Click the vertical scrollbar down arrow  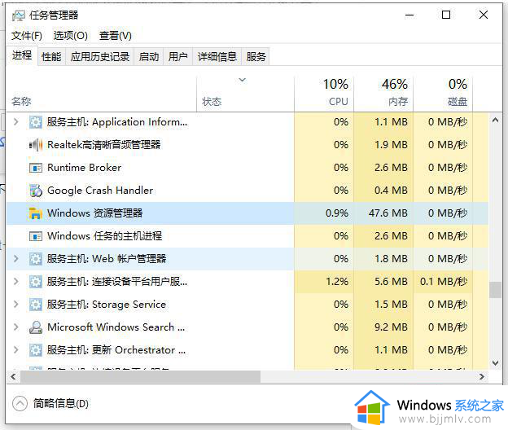pos(495,363)
